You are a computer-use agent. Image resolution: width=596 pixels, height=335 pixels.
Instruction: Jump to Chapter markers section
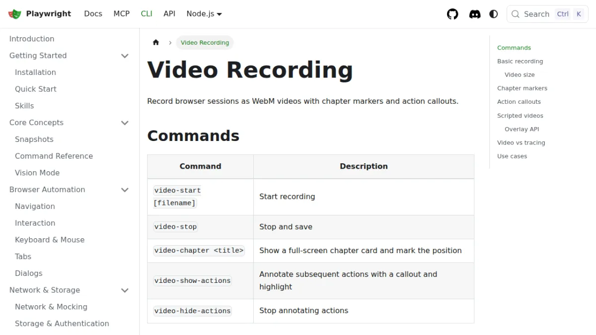[x=522, y=88]
